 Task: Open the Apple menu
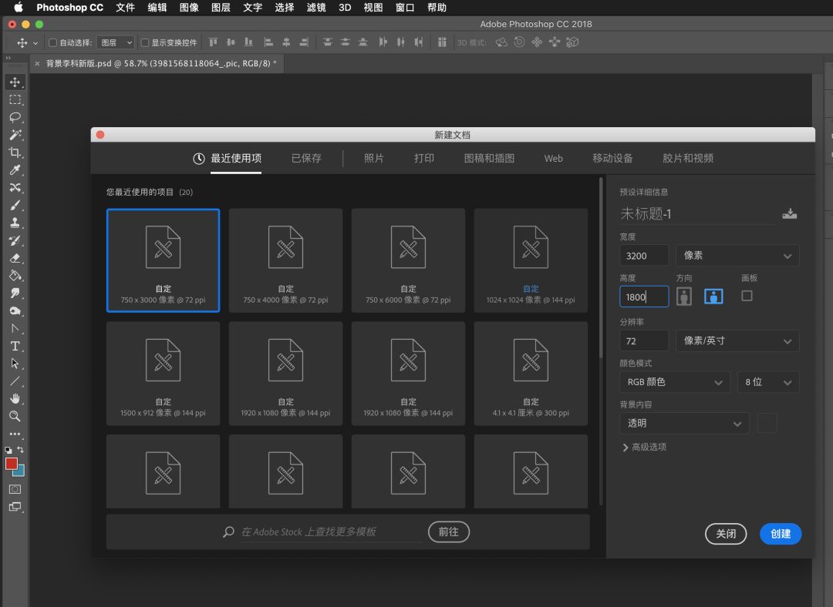[x=19, y=7]
